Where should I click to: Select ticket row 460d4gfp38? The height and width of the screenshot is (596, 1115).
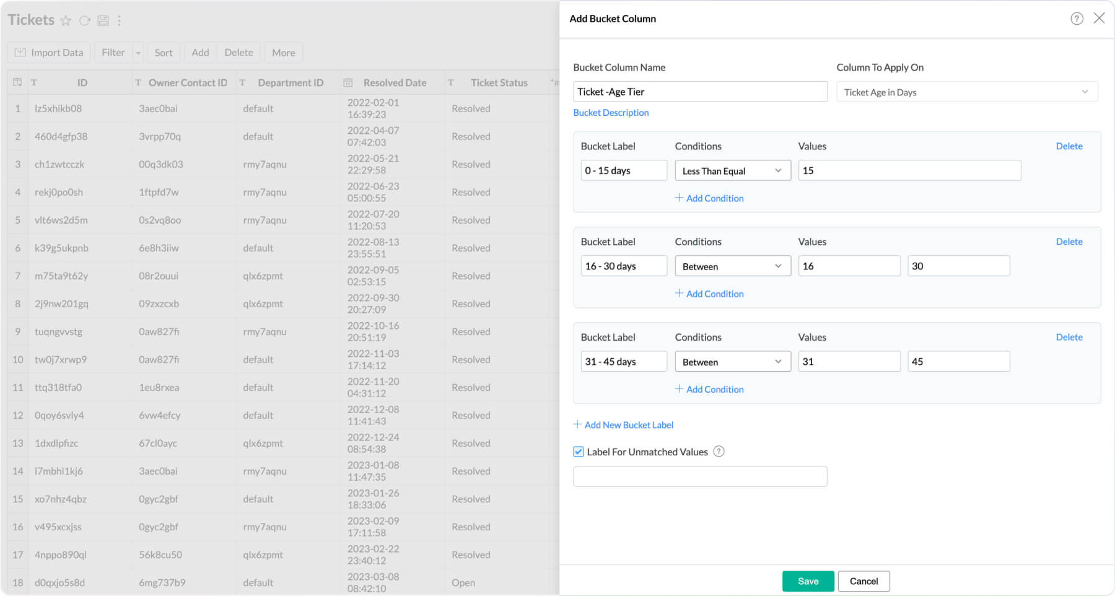click(x=61, y=136)
